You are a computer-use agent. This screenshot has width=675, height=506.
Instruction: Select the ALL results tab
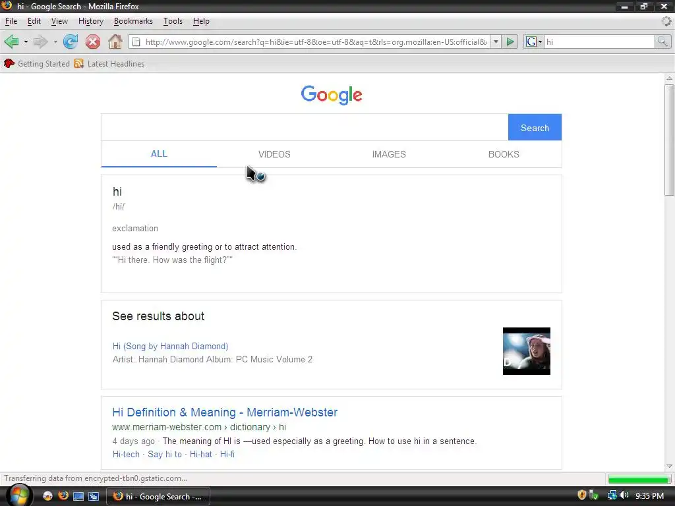159,154
